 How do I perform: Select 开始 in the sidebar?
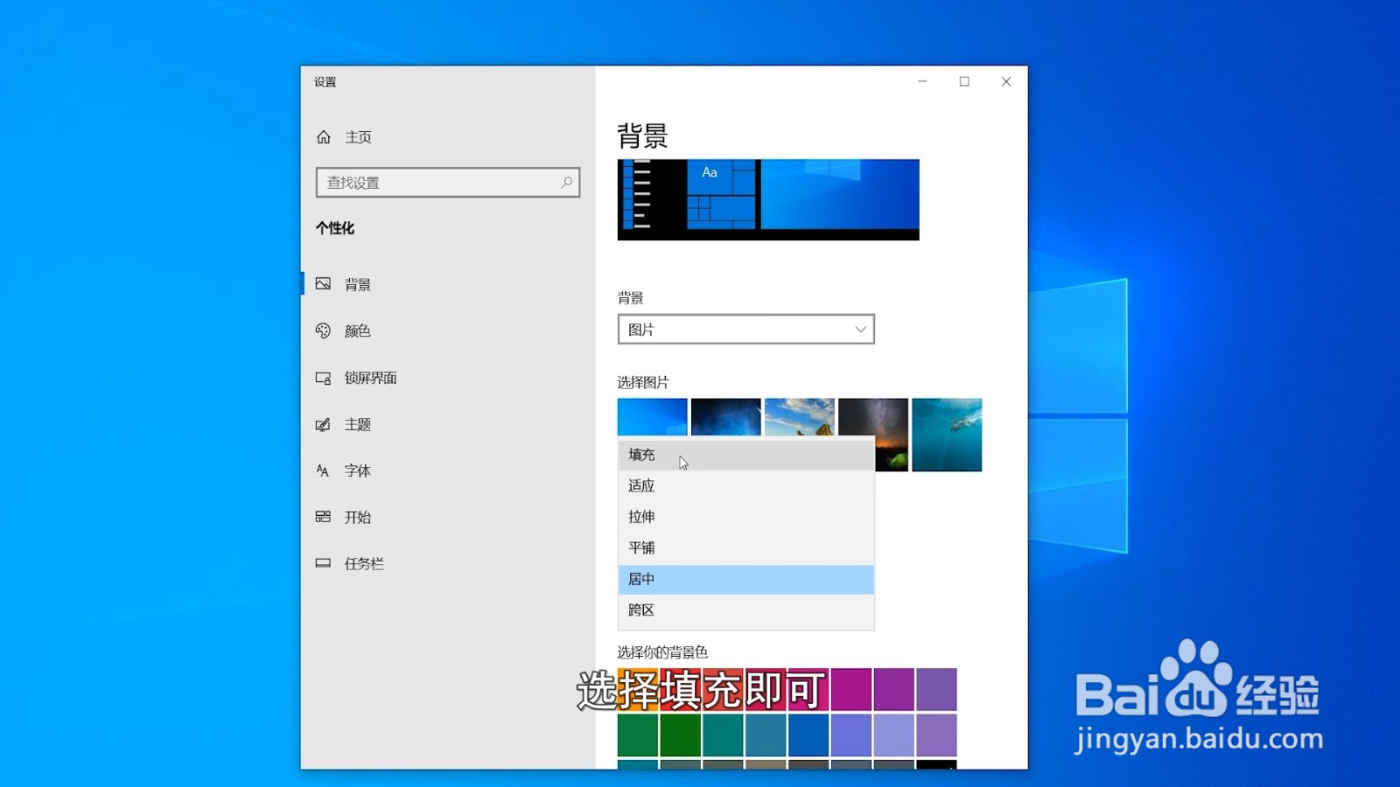[x=357, y=517]
